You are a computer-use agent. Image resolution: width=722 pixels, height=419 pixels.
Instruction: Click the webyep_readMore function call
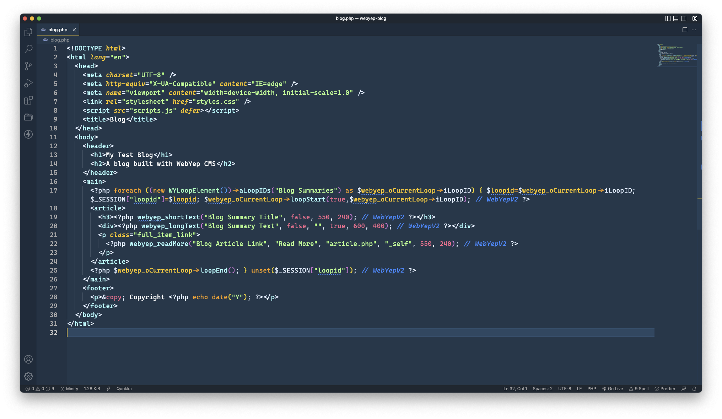coord(159,244)
